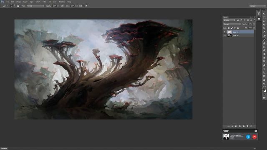This screenshot has height=150, width=267.
Task: Select the Healing Brush tool
Action: (264, 36)
